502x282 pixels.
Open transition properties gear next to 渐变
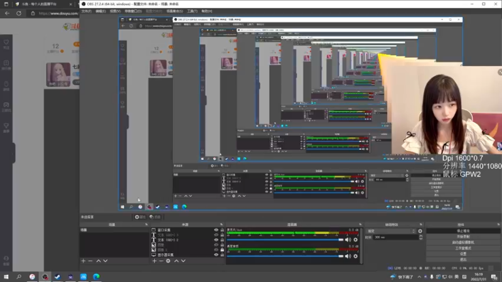[x=420, y=231]
